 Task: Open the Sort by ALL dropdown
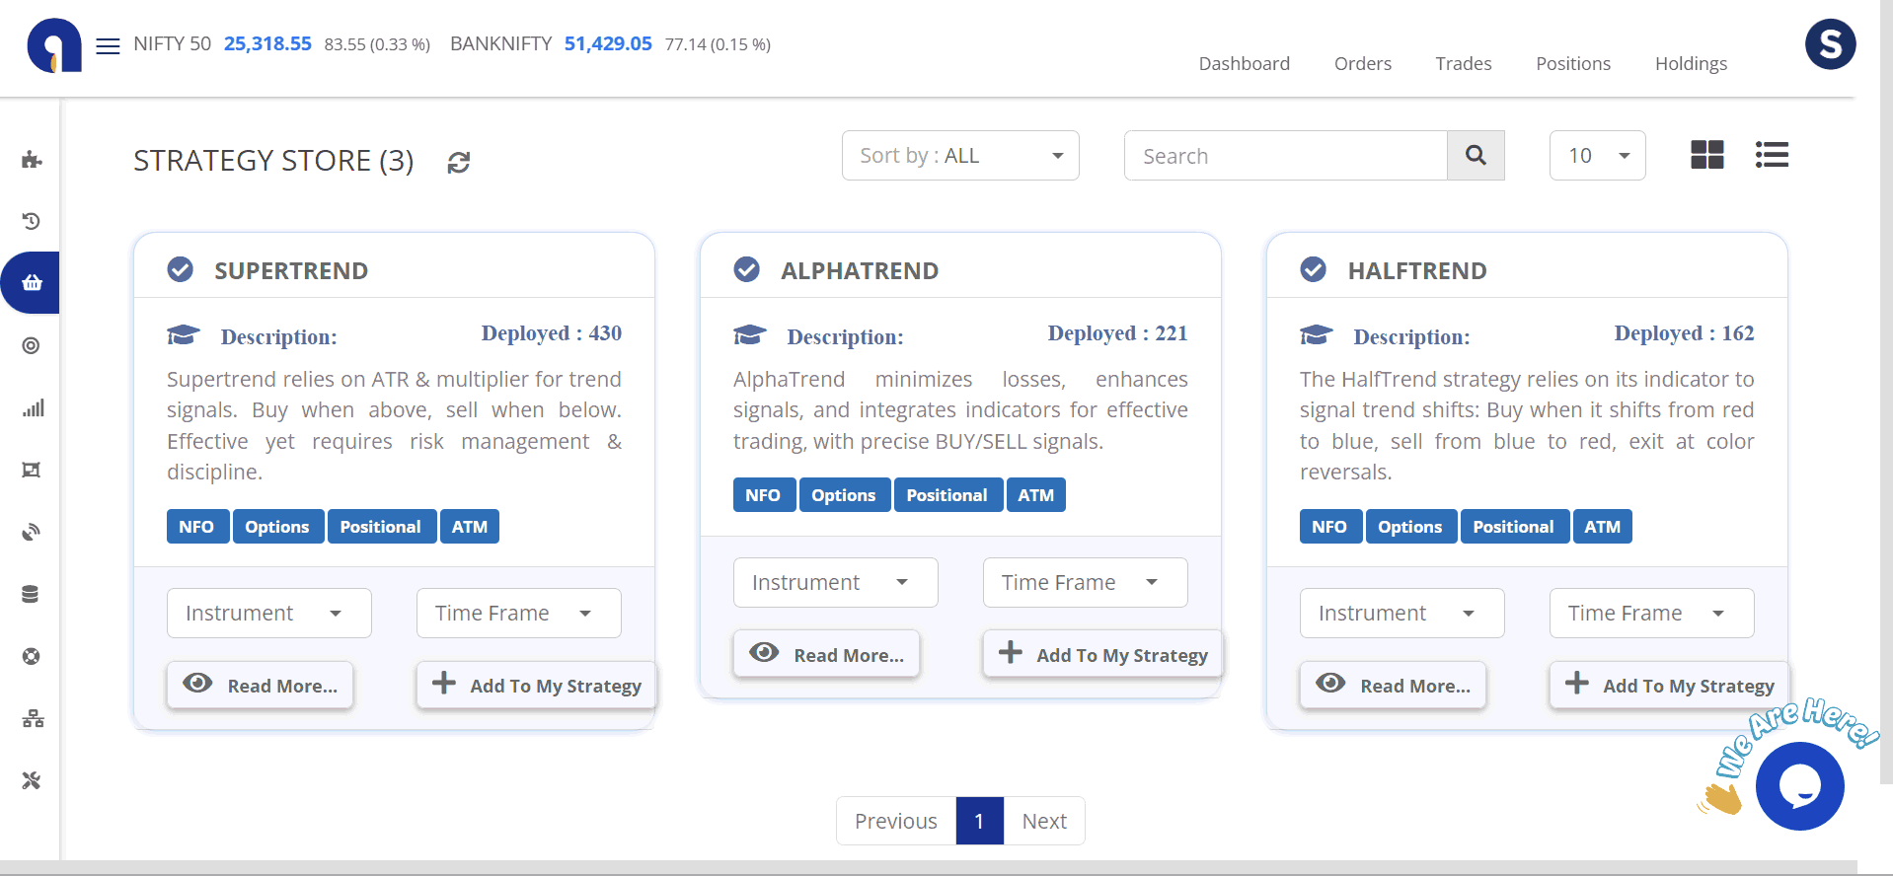959,156
